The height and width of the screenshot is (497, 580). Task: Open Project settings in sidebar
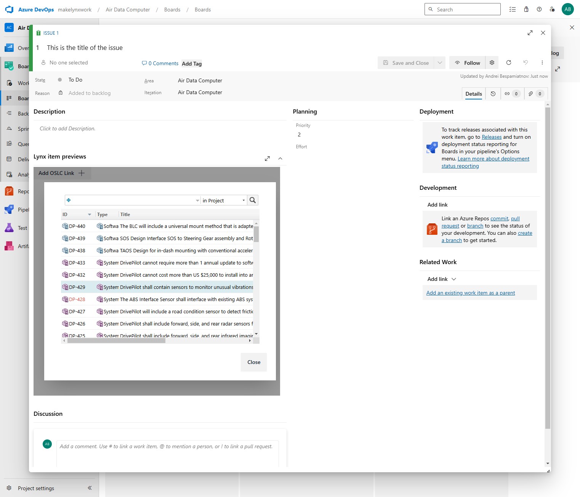36,488
